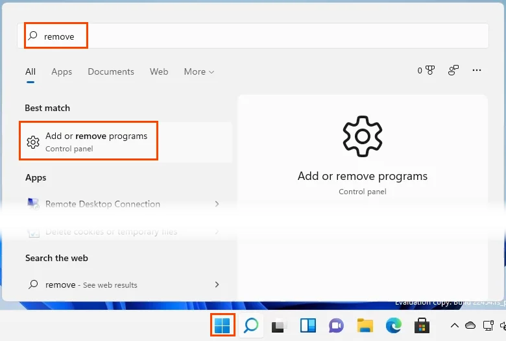506x341 pixels.
Task: Open the Windows Start button
Action: pyautogui.click(x=223, y=325)
